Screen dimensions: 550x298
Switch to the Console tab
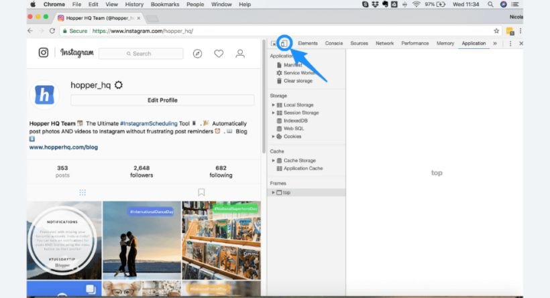pos(334,44)
